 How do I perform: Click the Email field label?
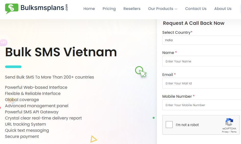pos(169,75)
